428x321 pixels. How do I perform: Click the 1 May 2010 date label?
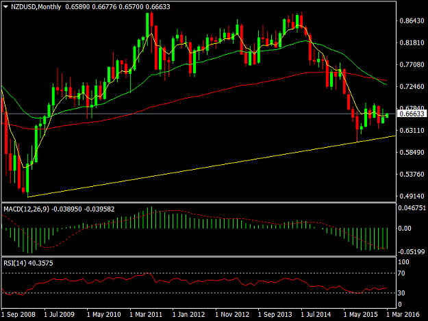click(103, 314)
